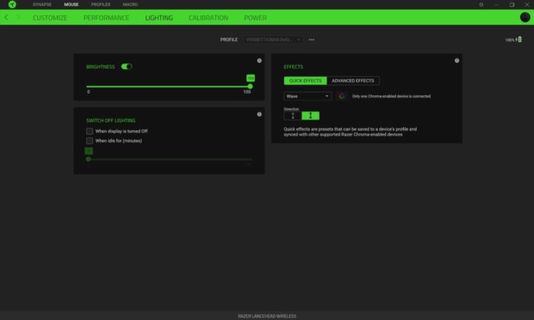Switch to the Mouse top tab
Image resolution: width=534 pixels, height=320 pixels.
tap(71, 5)
